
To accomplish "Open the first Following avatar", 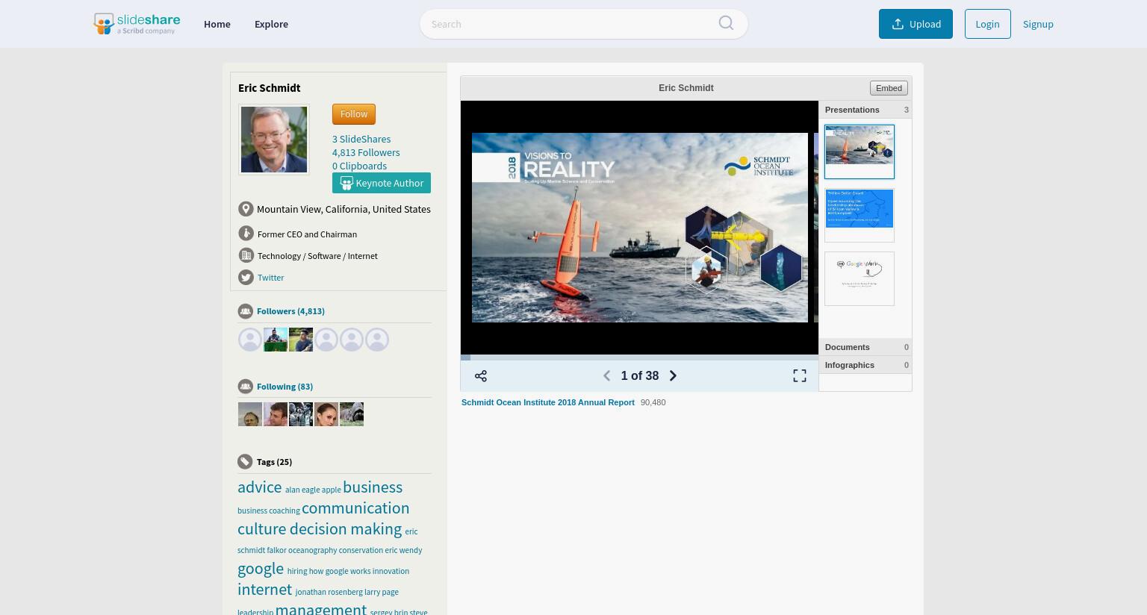I will 250,414.
